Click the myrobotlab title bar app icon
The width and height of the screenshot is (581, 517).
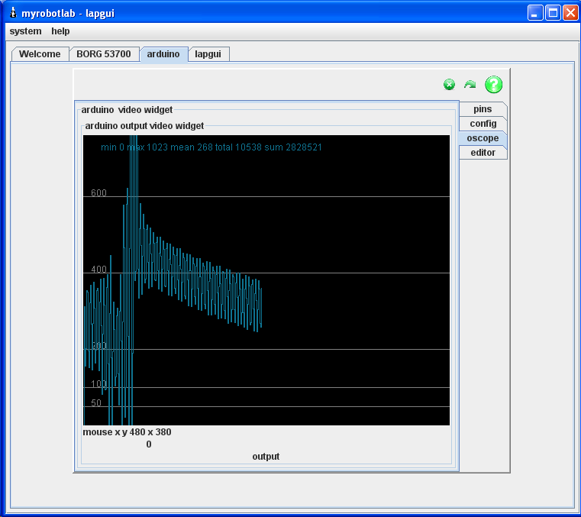pos(13,13)
